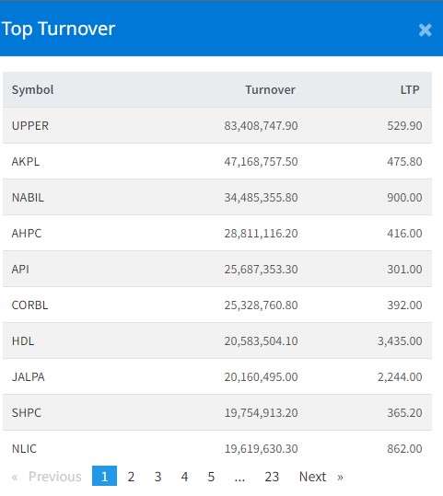Click the Next page button

pos(321,477)
